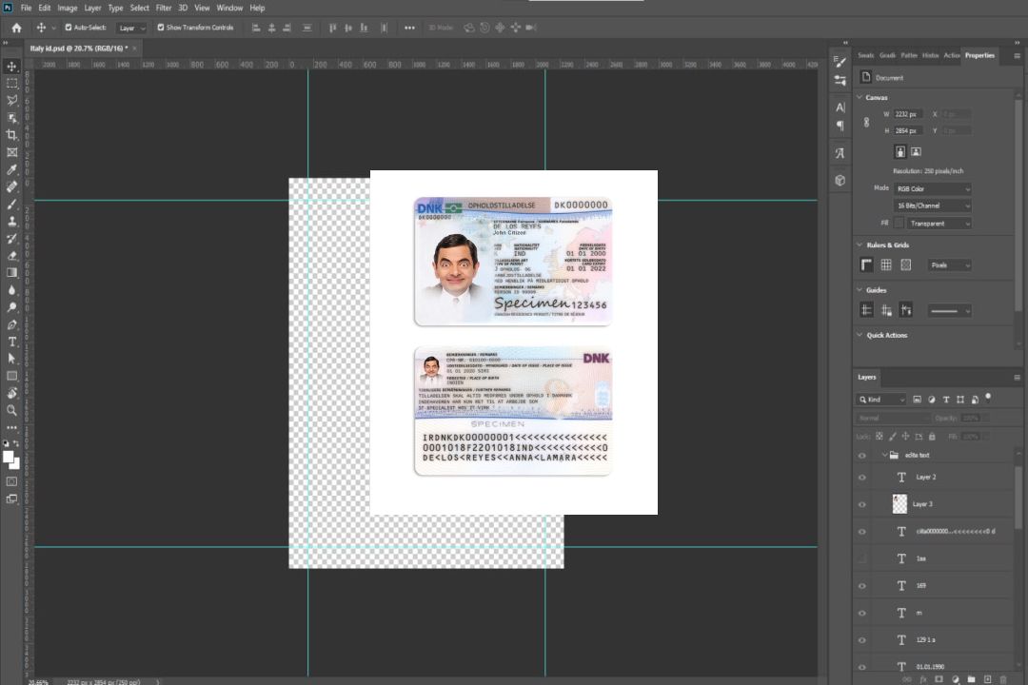Open the Window menu
1028x685 pixels.
pyautogui.click(x=229, y=8)
